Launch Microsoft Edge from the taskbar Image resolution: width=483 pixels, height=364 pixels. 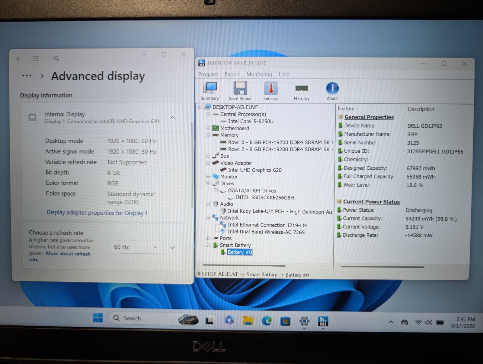pyautogui.click(x=267, y=321)
